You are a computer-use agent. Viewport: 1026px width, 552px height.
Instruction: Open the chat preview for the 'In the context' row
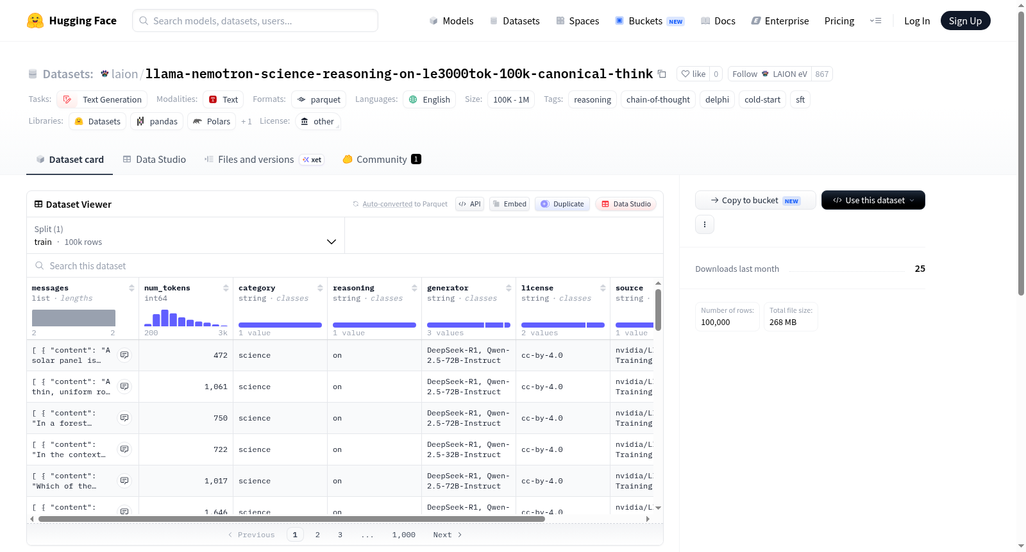[x=125, y=449]
